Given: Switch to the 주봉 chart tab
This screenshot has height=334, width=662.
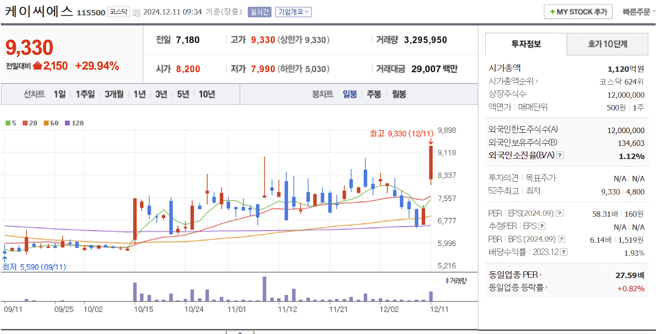Looking at the screenshot, I should tap(374, 94).
